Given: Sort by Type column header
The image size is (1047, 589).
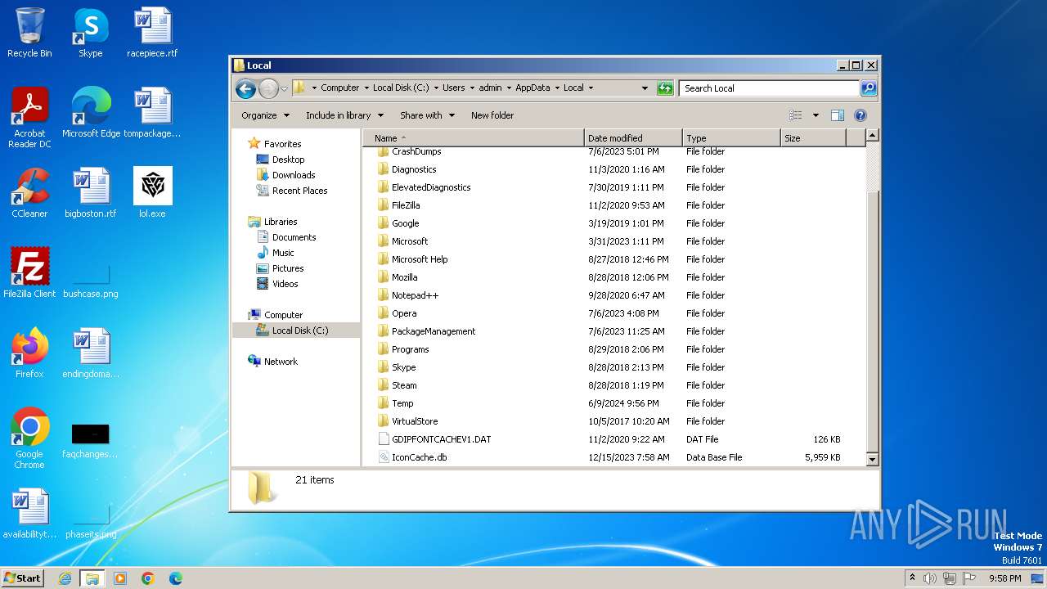Looking at the screenshot, I should 731,138.
